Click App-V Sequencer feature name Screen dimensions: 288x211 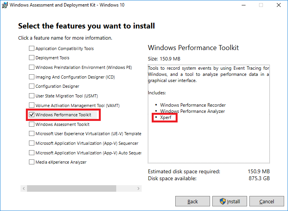[x=86, y=143]
